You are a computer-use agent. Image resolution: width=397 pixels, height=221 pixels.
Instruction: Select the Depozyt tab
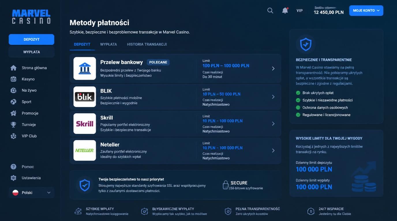pos(82,44)
